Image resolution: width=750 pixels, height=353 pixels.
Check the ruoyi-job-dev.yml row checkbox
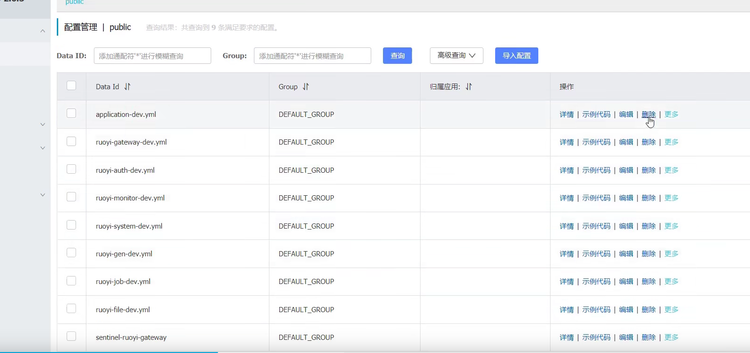(71, 281)
